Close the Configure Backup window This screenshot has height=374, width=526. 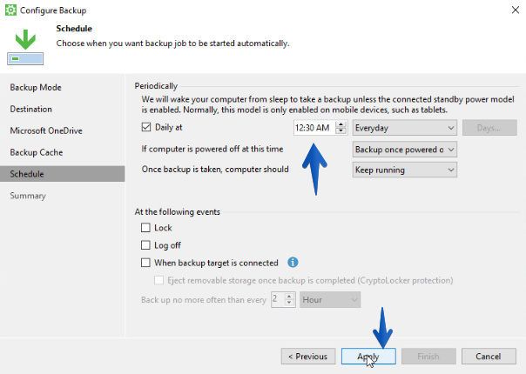(x=516, y=10)
